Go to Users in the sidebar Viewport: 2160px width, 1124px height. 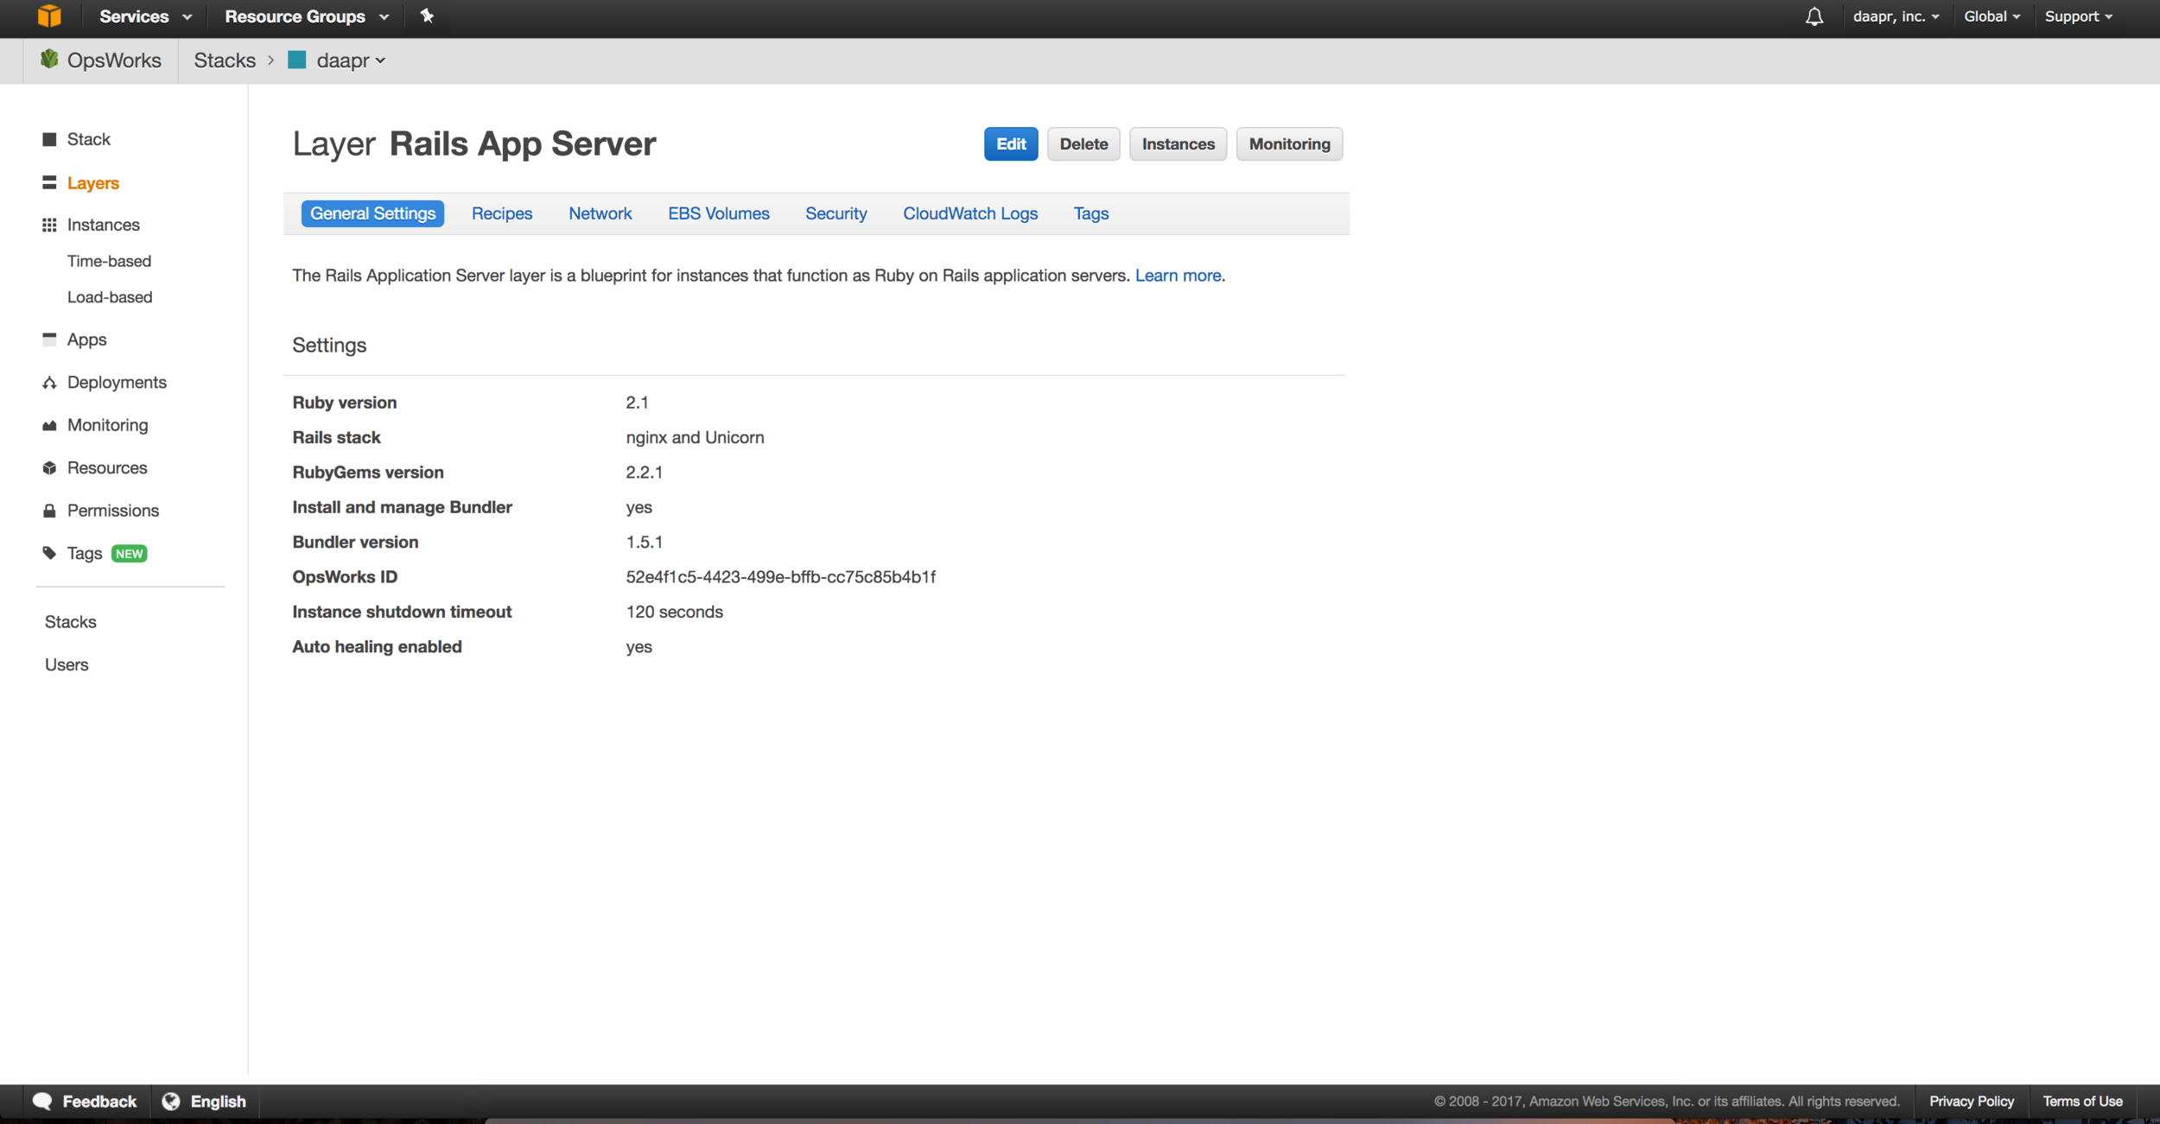click(67, 664)
